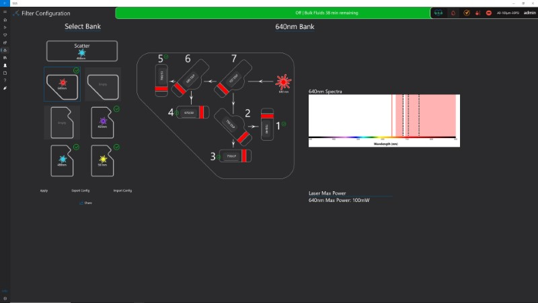Click Apply under the bank list
Viewport: 538px width, 303px height.
point(44,191)
